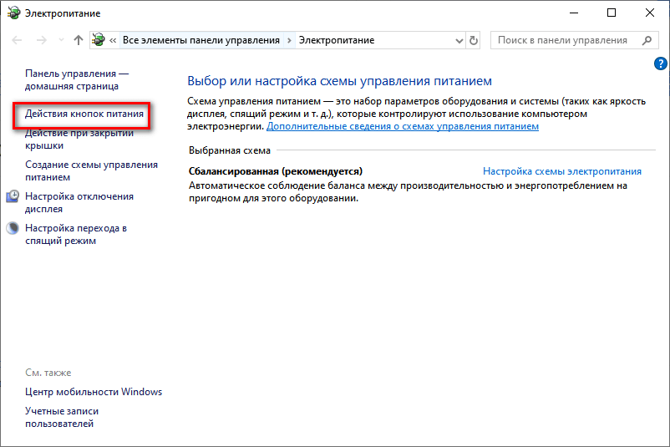
Task: Refresh the Электропитание page
Action: (474, 41)
